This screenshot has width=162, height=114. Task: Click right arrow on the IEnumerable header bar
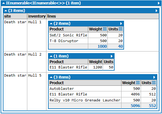coord(159,3)
